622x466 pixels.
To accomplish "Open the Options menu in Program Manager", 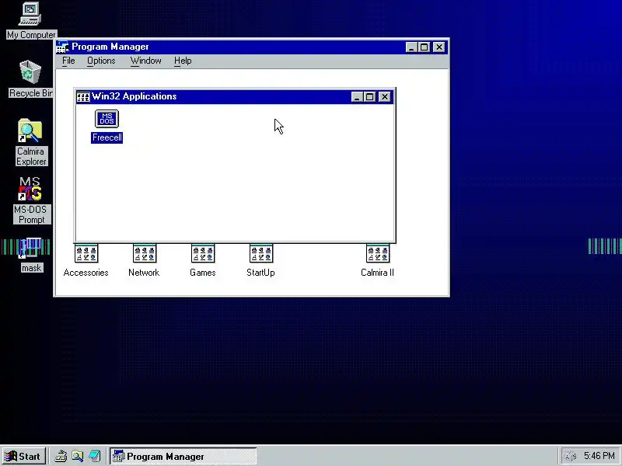I will tap(101, 61).
